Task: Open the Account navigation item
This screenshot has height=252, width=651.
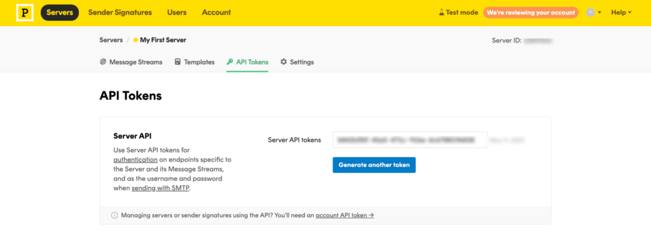Action: point(216,13)
